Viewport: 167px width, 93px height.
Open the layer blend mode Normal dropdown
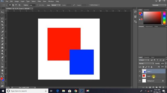[x=146, y=64]
